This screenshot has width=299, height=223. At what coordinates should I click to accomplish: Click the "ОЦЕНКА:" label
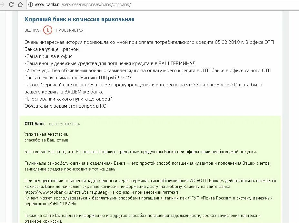click(32, 30)
